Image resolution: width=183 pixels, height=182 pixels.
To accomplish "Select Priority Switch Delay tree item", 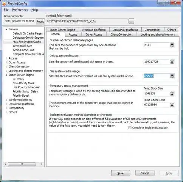I will [25, 91].
